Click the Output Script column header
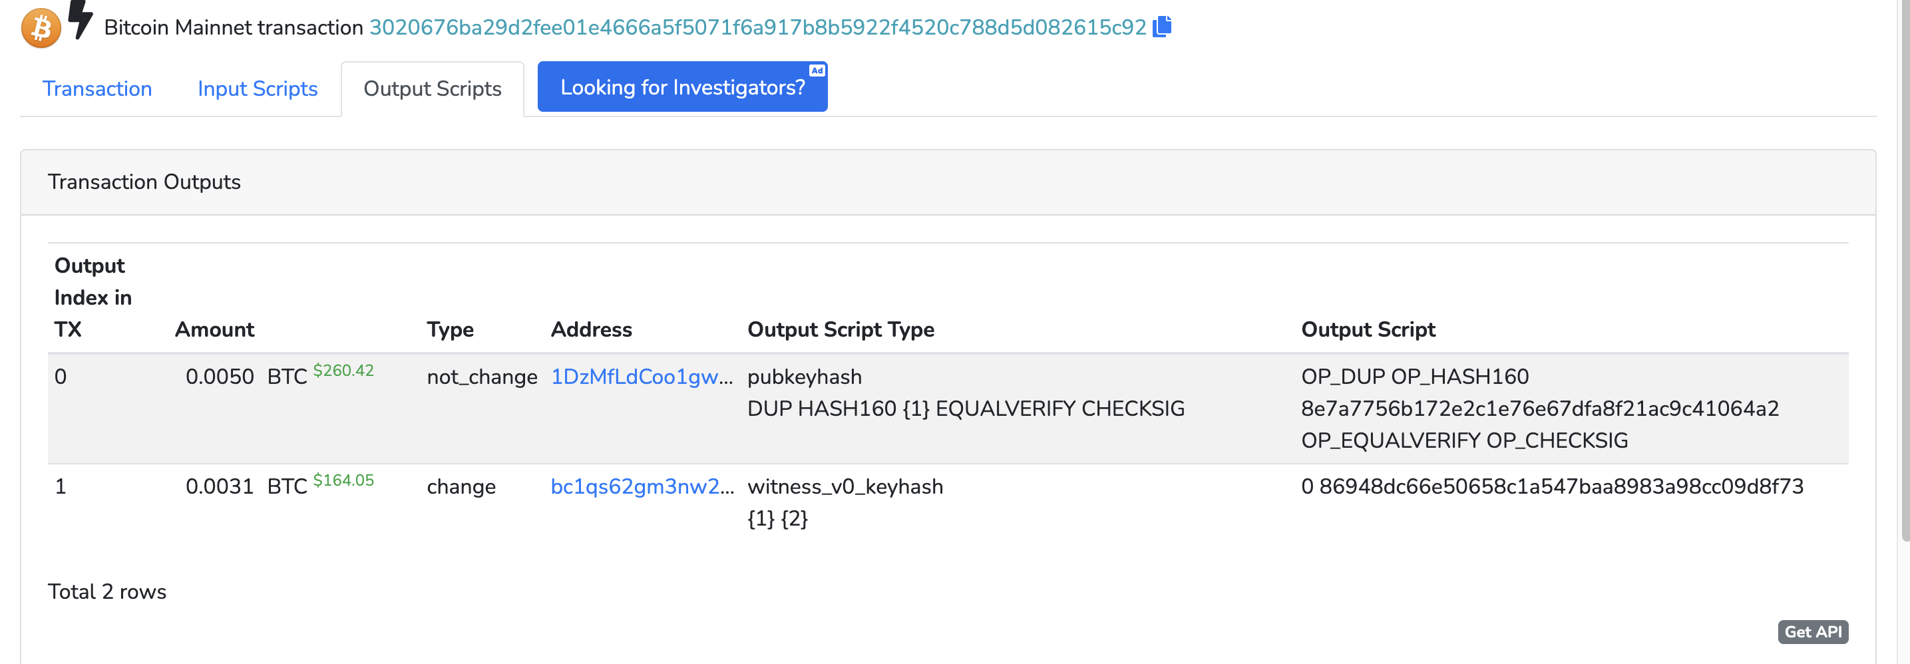 (x=1368, y=329)
